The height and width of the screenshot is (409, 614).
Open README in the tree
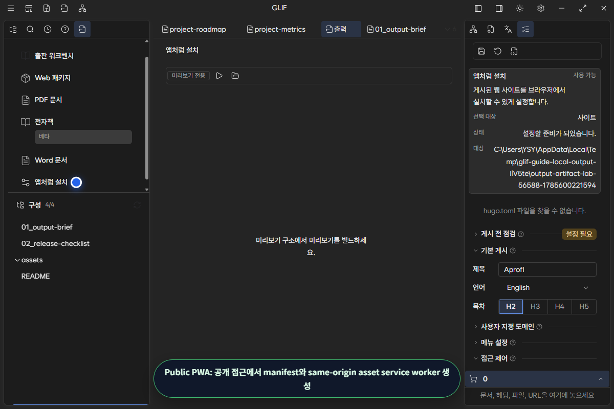pyautogui.click(x=35, y=276)
